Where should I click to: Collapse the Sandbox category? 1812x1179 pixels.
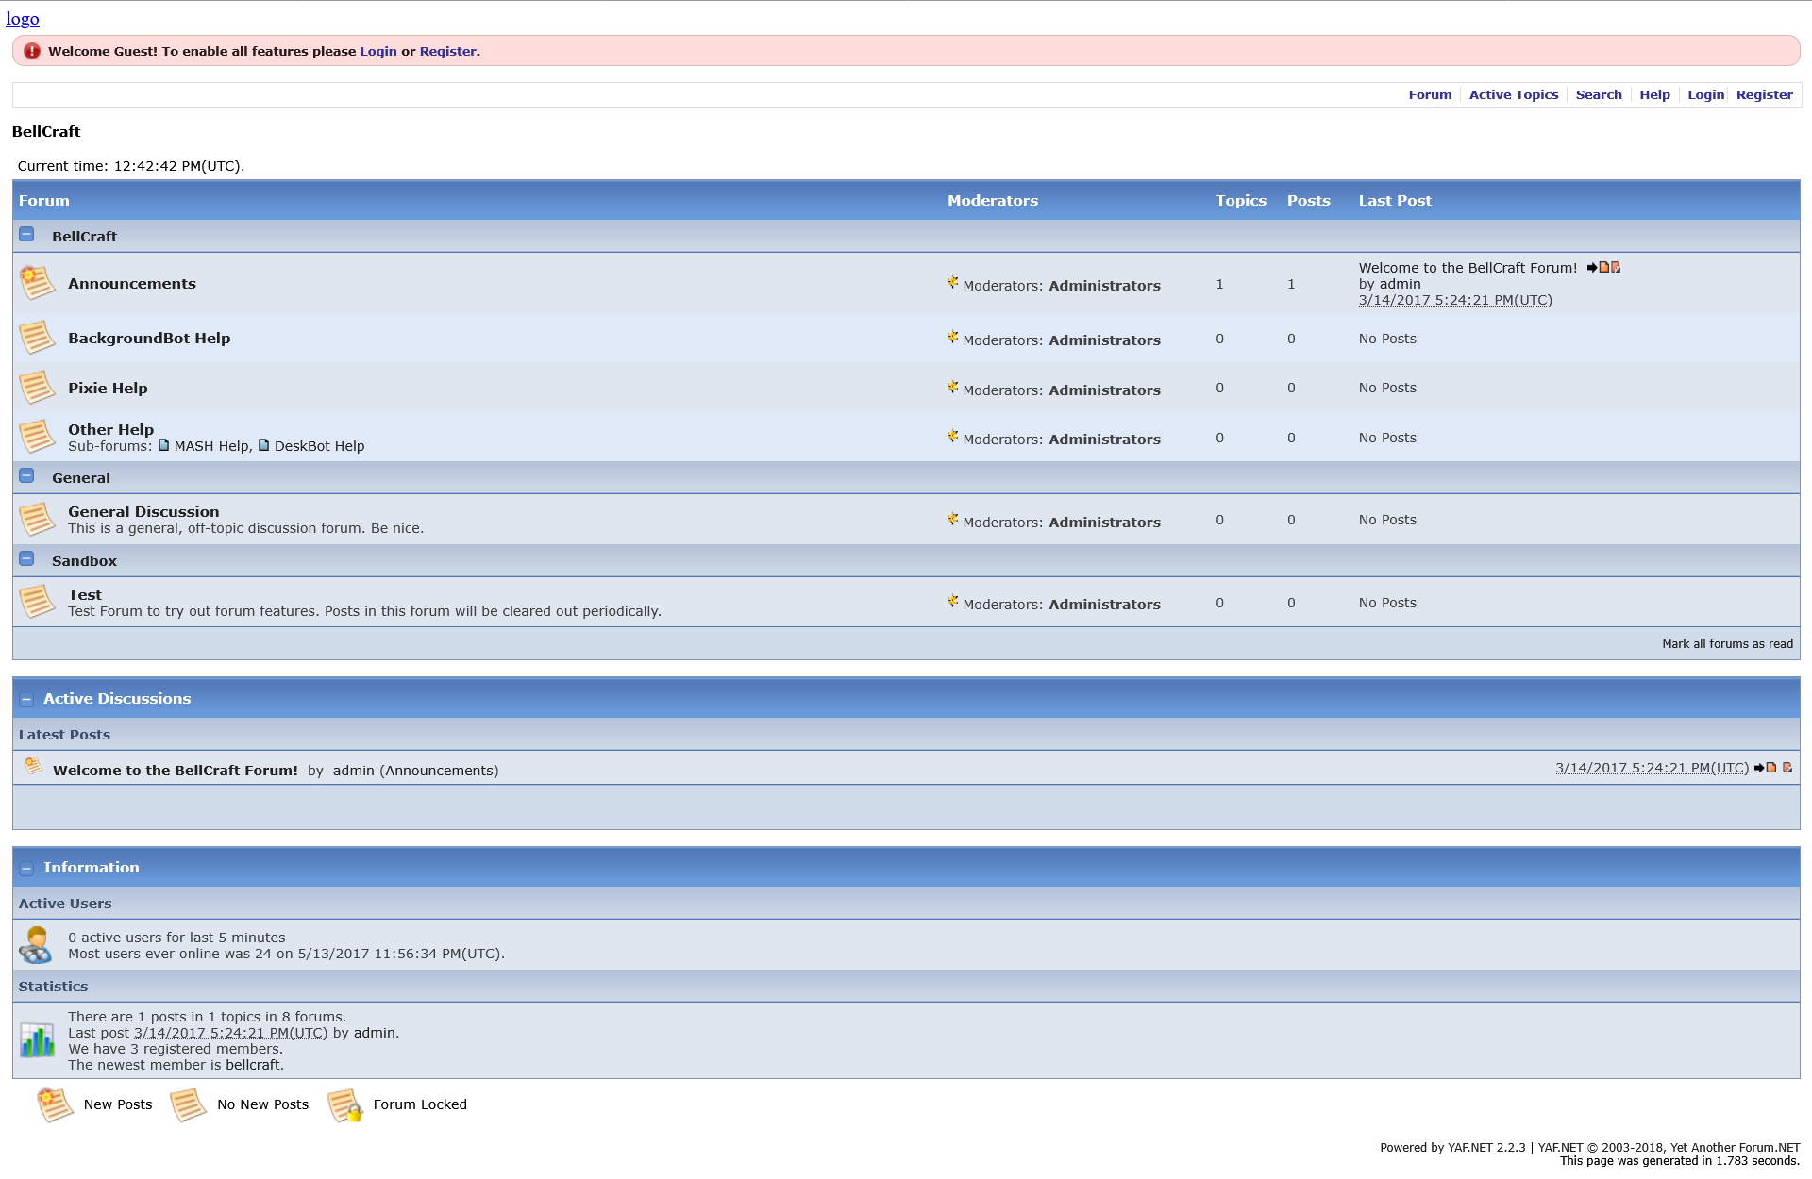coord(26,558)
